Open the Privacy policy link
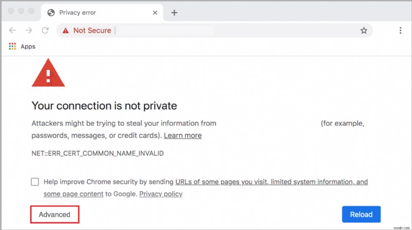Viewport: 412px width, 230px height. [x=161, y=194]
